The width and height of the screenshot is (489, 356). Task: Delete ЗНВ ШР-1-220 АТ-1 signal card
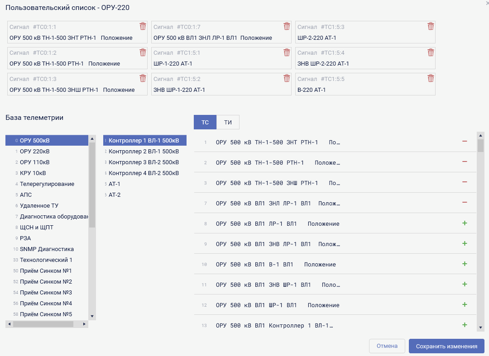(x=287, y=78)
